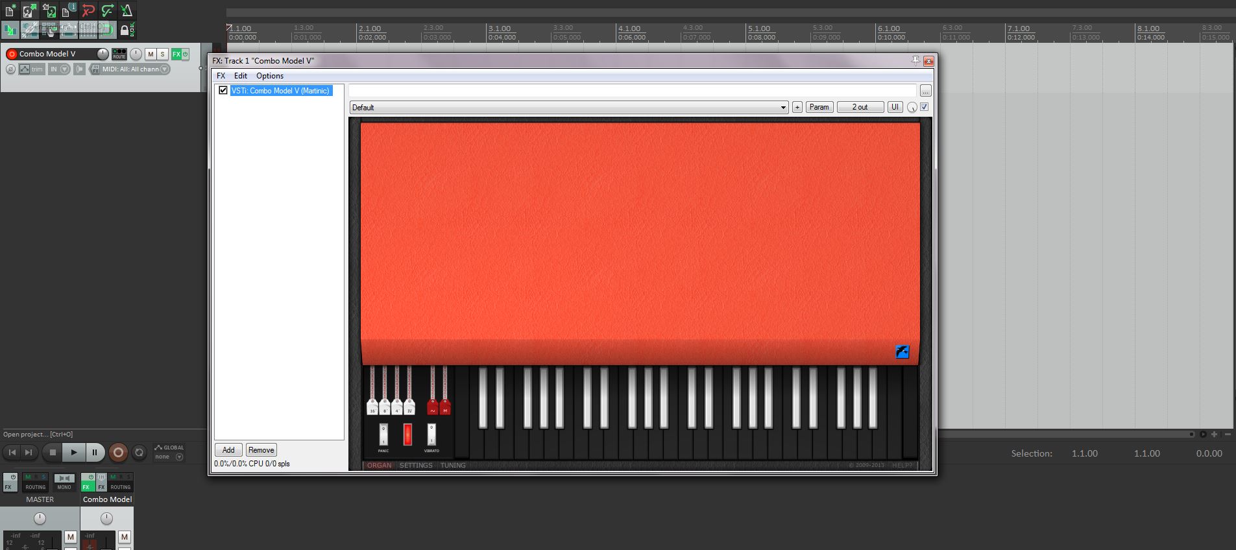The width and height of the screenshot is (1236, 550).
Task: Toggle the Vibrato switch on the organ
Action: click(x=431, y=434)
